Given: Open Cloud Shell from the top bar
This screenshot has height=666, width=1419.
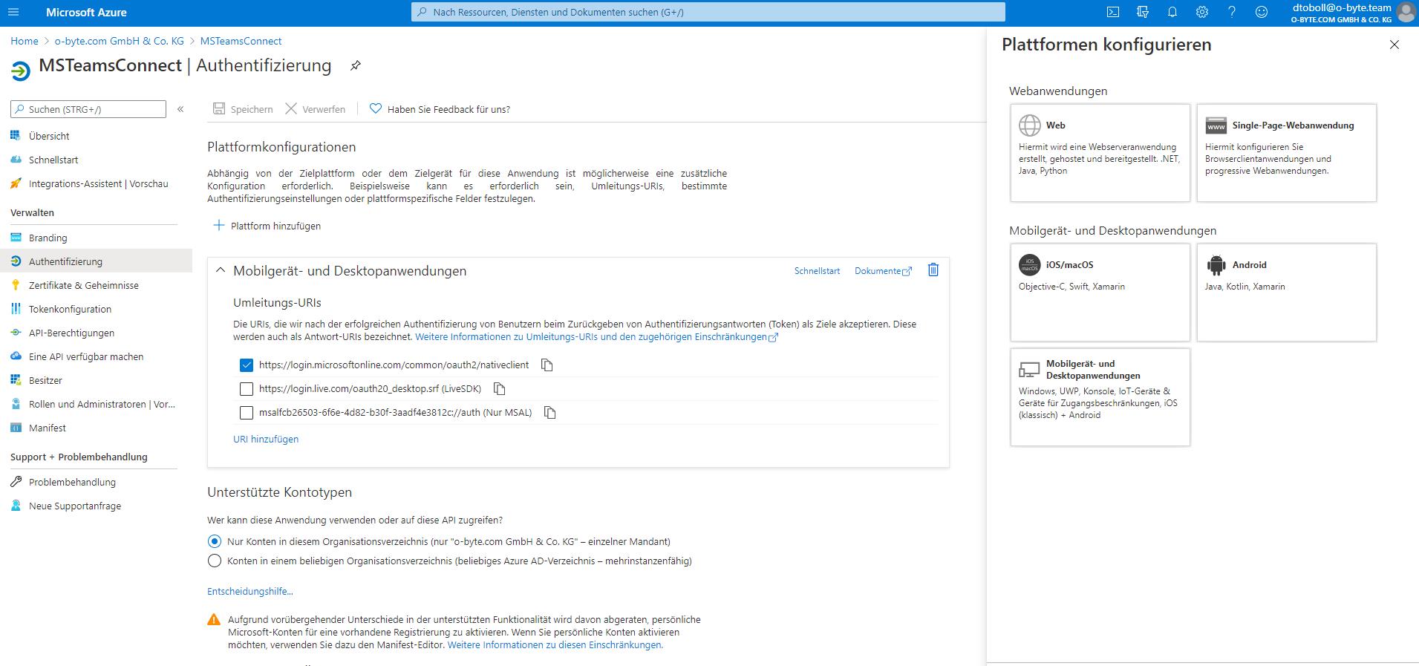Looking at the screenshot, I should click(x=1113, y=12).
